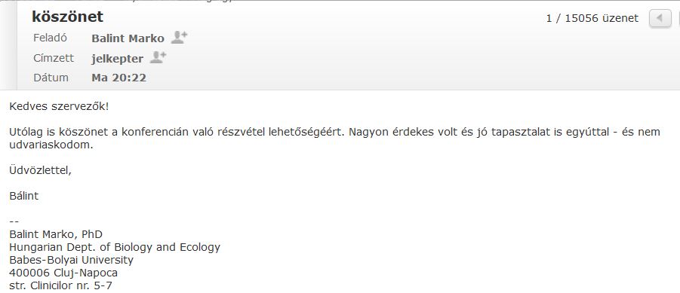This screenshot has width=680, height=293.
Task: Go to previous message arrow button
Action: (660, 18)
